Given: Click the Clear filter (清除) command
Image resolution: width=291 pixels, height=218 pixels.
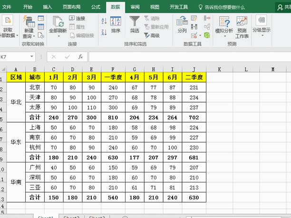Looking at the screenshot, I should [x=152, y=19].
